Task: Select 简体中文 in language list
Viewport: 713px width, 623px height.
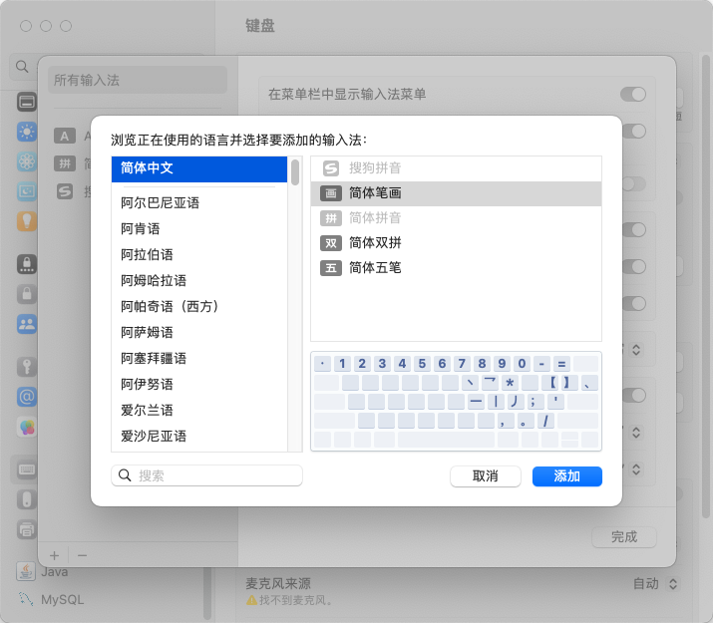Action: [x=199, y=168]
